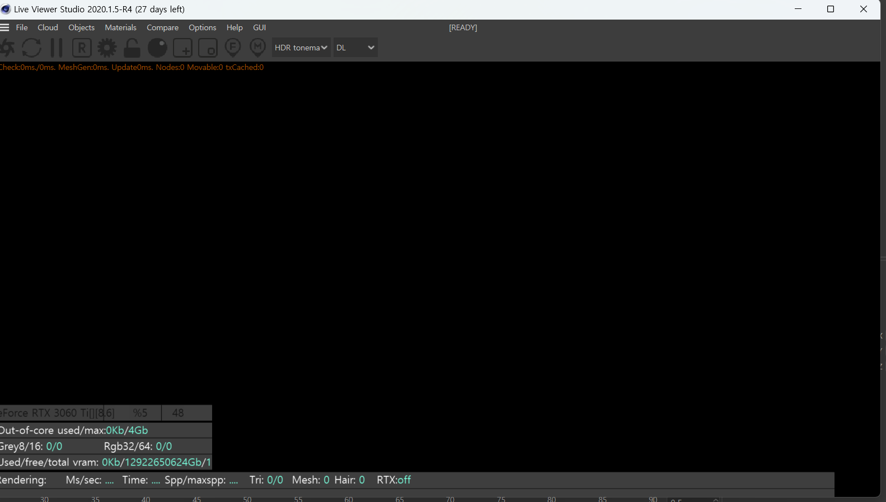Open the Compare menu
This screenshot has height=502, width=886.
pyautogui.click(x=162, y=27)
